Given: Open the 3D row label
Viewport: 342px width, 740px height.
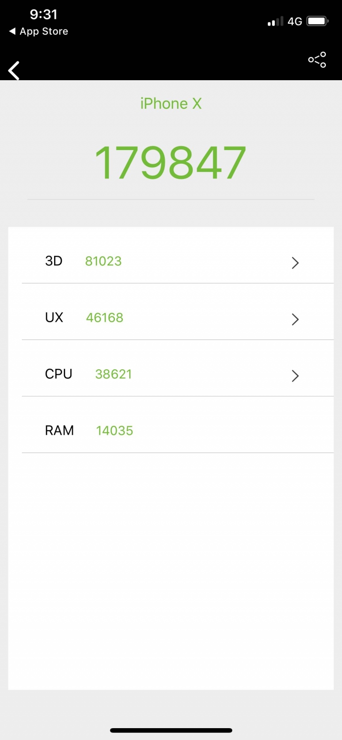Looking at the screenshot, I should (54, 261).
